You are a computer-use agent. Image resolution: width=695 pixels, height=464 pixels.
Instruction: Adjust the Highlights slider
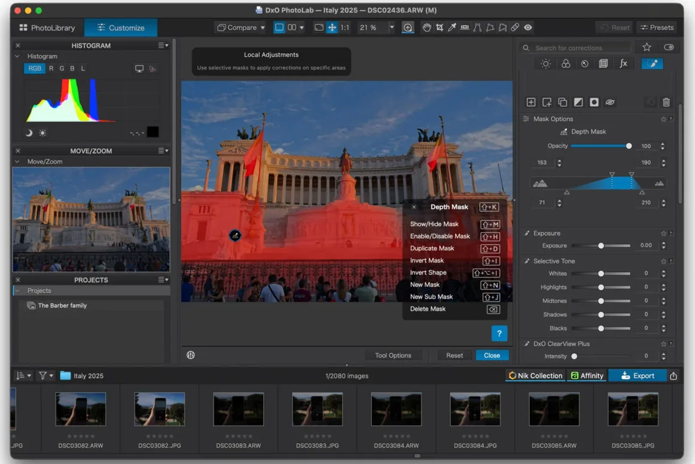click(x=601, y=287)
